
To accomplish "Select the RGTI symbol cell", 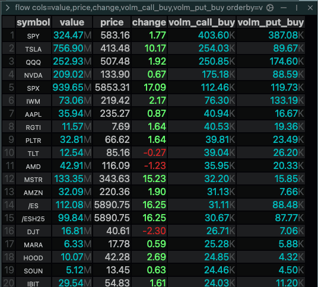I will click(x=33, y=127).
